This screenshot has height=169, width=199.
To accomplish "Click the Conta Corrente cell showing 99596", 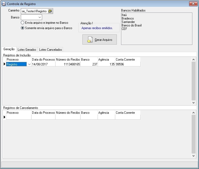I will click(x=128, y=64).
